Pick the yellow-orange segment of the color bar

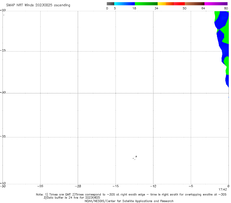166,4
